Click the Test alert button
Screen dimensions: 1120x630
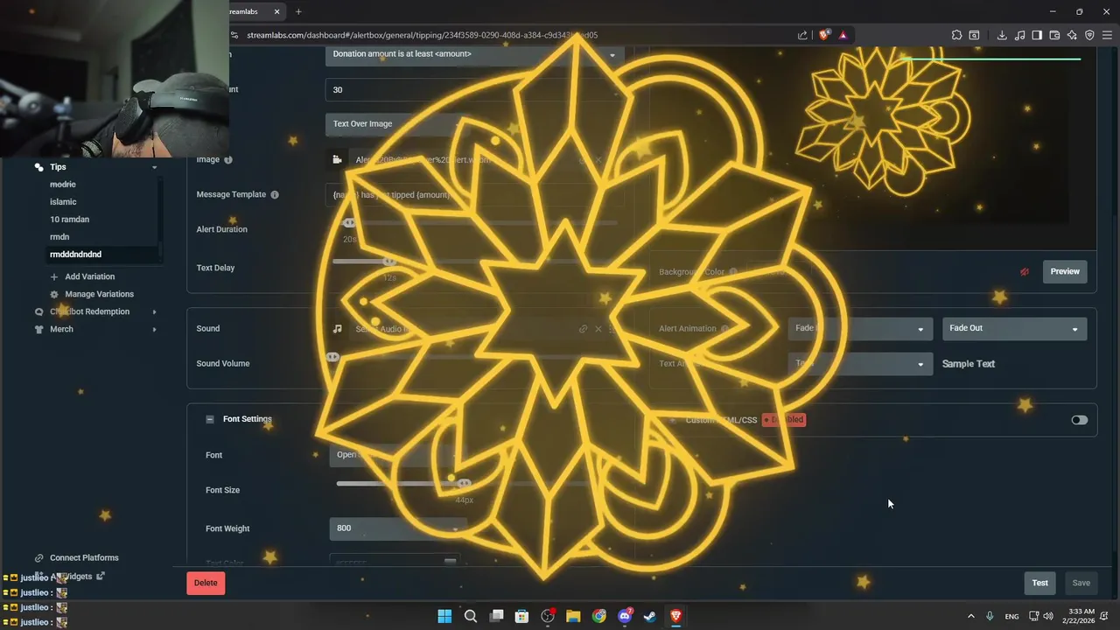point(1039,583)
